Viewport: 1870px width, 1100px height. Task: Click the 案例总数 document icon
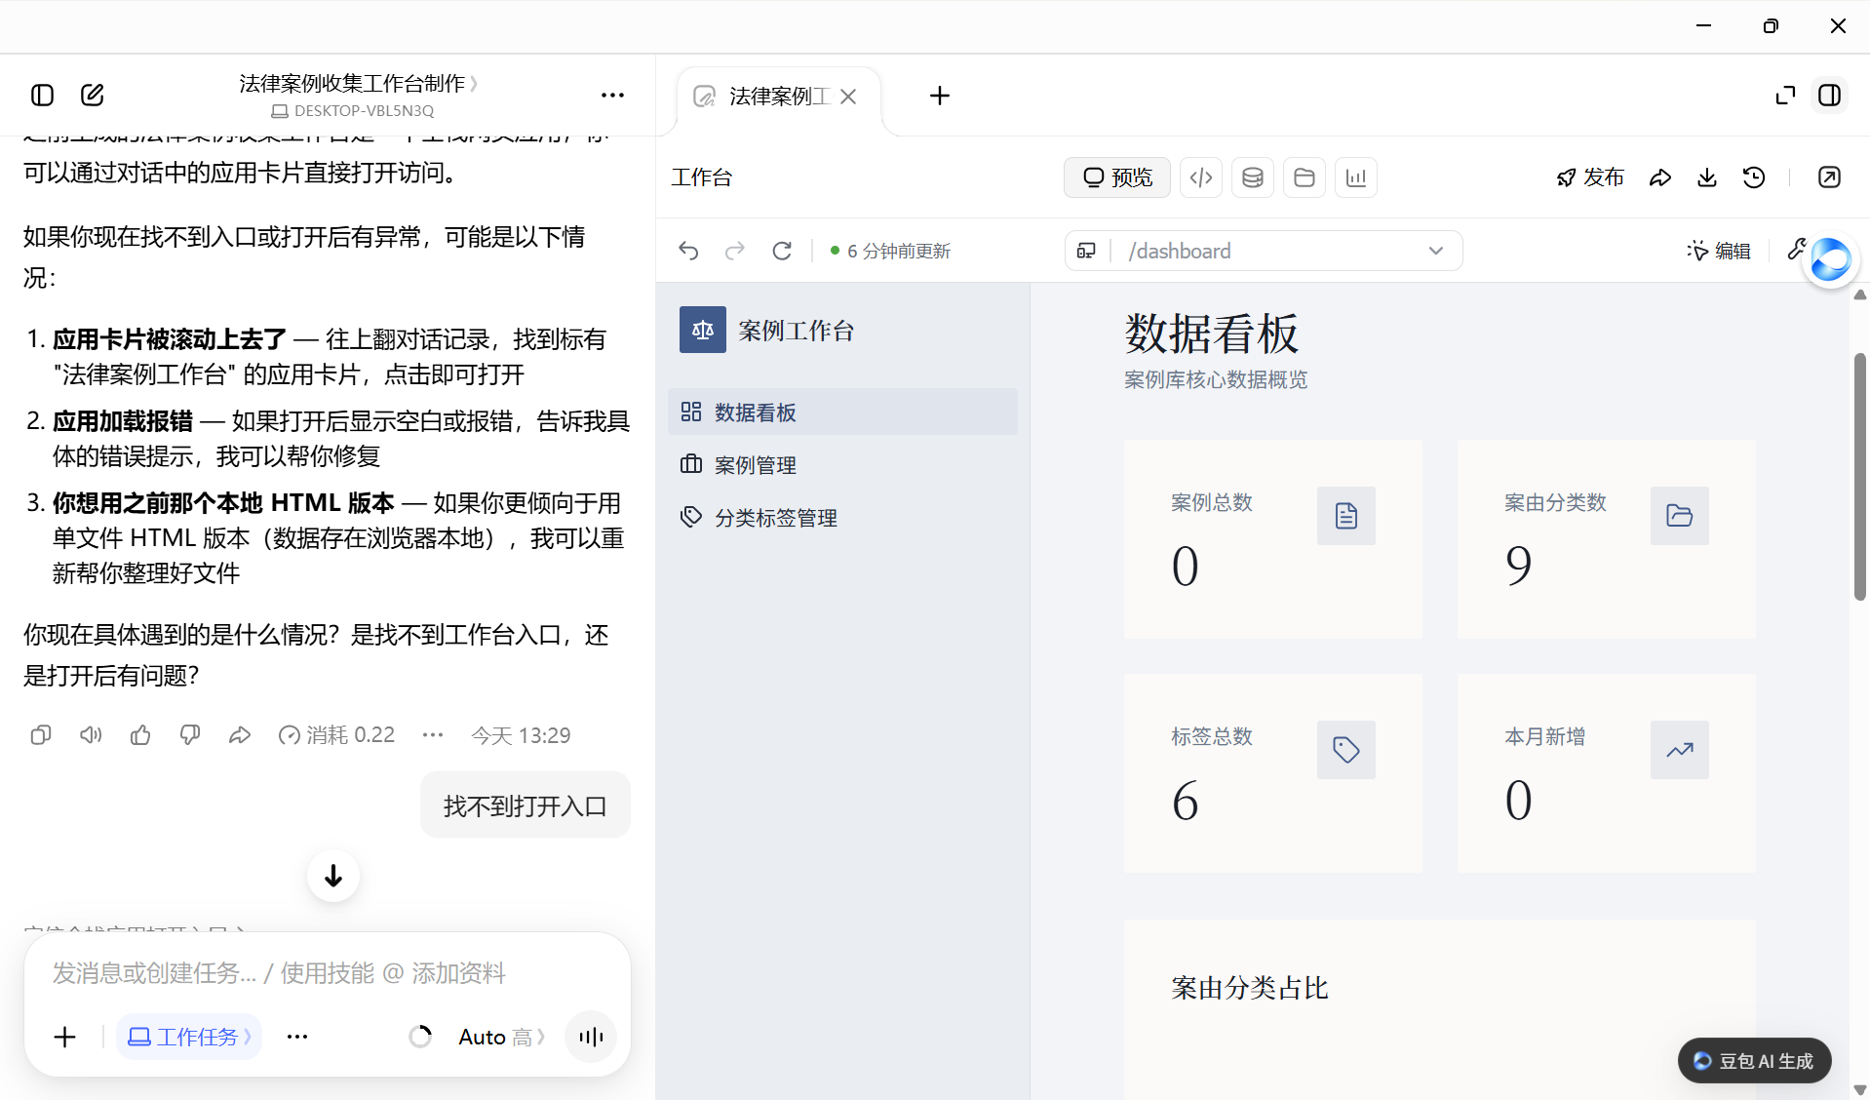pos(1345,516)
